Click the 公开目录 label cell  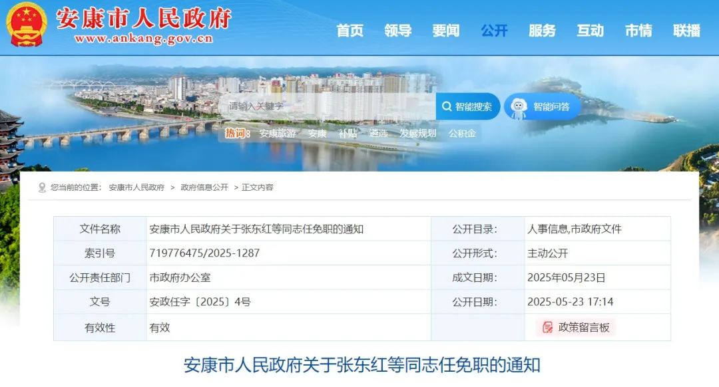478,229
